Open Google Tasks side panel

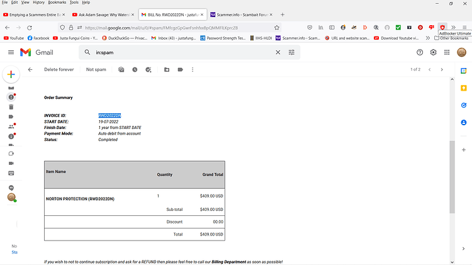464,105
